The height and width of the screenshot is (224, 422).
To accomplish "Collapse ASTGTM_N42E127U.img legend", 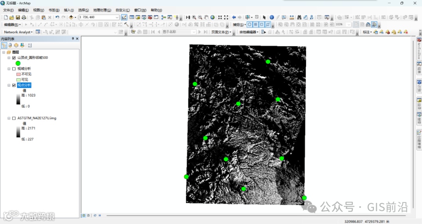I will click(x=9, y=118).
